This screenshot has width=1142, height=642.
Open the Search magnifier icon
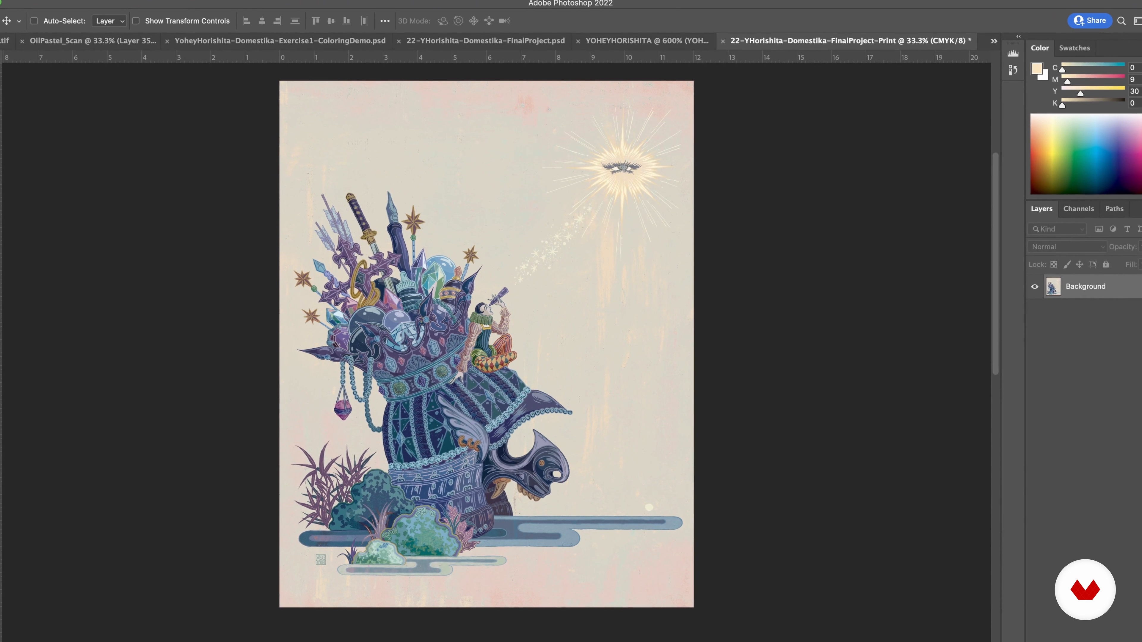point(1121,21)
